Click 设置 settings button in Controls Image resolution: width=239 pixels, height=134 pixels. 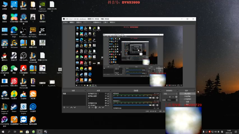click(x=187, y=102)
